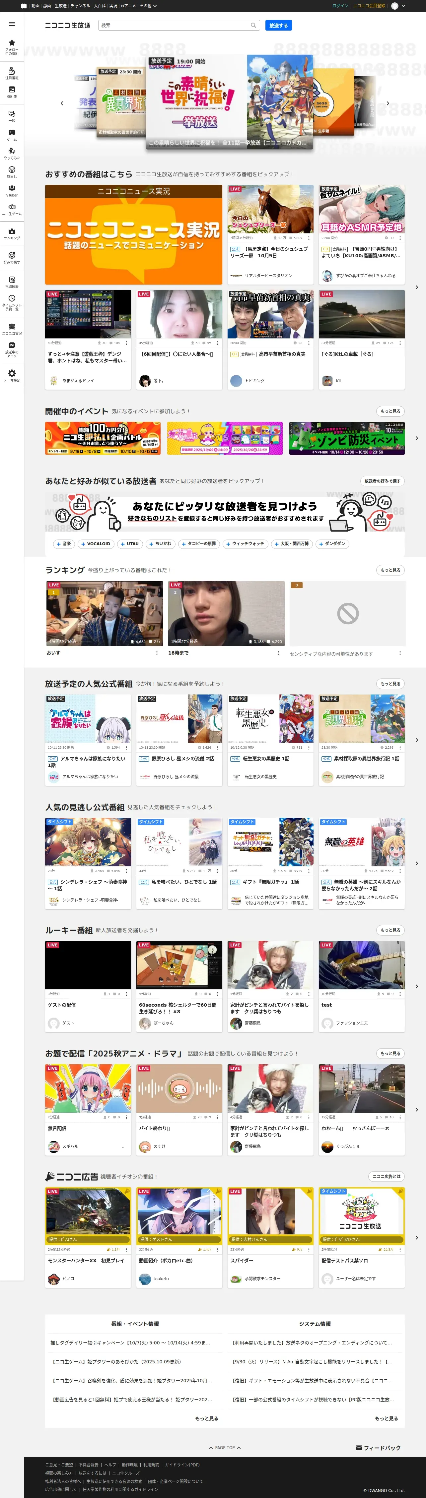Add the 音楽 preference tag
The height and width of the screenshot is (1498, 426).
click(64, 544)
